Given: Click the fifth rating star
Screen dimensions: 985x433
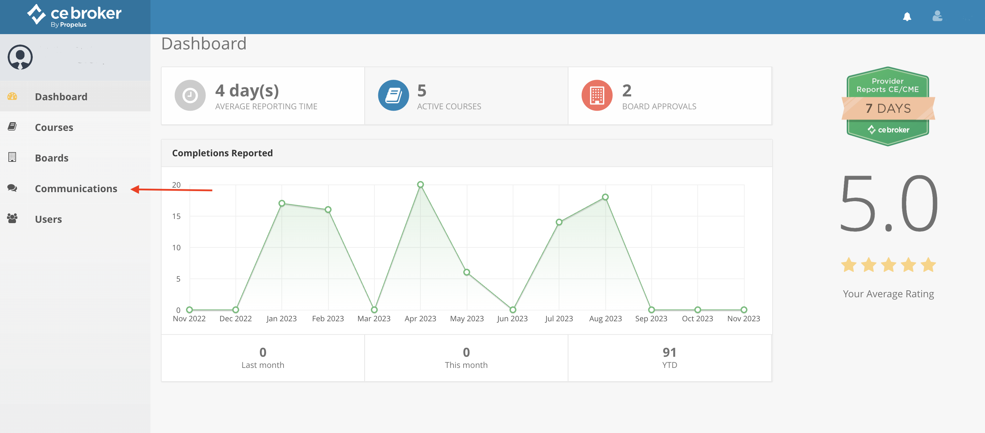Looking at the screenshot, I should [x=928, y=265].
